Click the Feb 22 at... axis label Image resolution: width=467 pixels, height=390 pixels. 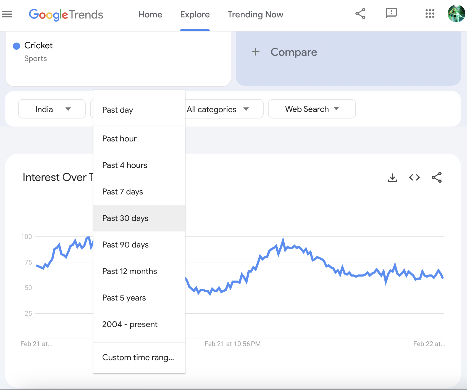coord(429,344)
